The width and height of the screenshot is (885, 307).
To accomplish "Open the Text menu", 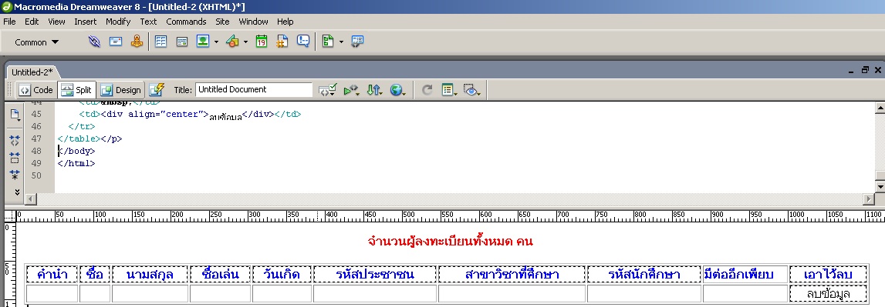I will click(x=148, y=22).
